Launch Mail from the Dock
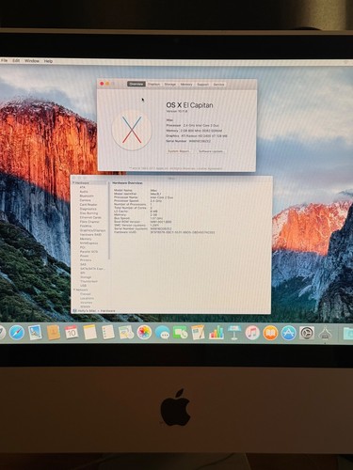The height and width of the screenshot is (470, 353). tap(35, 333)
